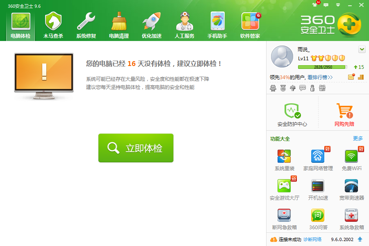Click the ghost mascot icon under ranking
369x246 pixels.
pos(273,88)
